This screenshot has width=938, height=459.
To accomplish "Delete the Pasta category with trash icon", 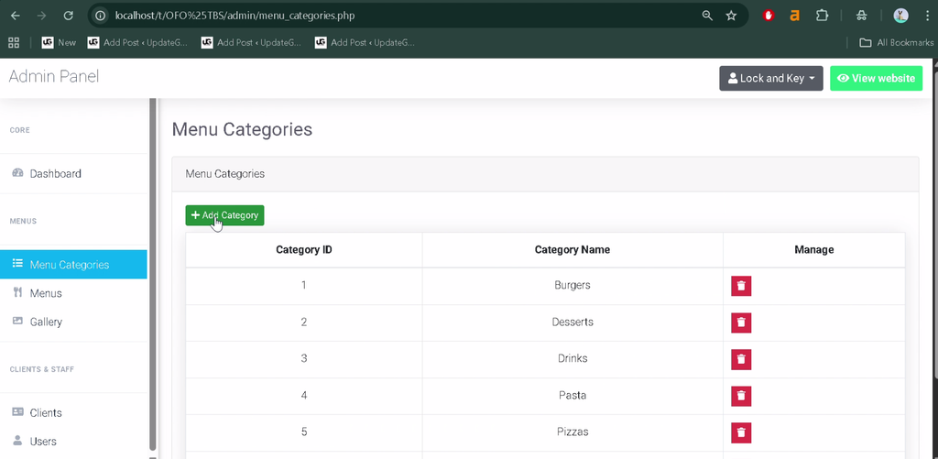I will (741, 396).
